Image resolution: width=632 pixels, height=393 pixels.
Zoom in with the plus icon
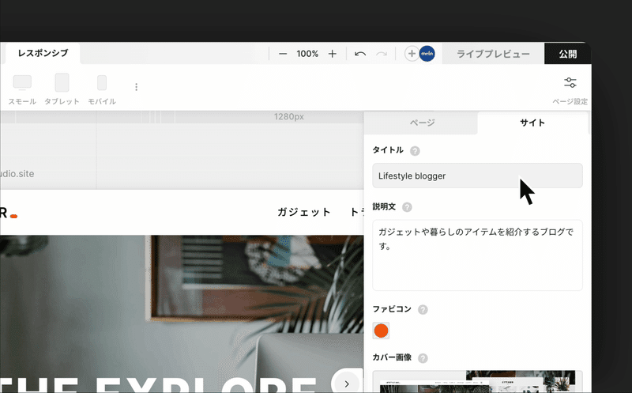point(332,54)
